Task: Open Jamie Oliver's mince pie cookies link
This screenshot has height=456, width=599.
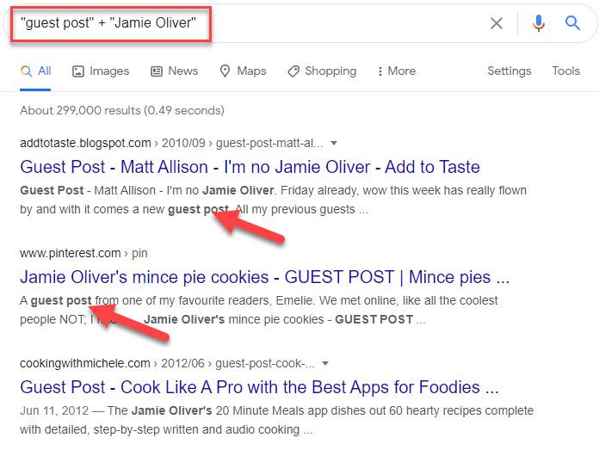Action: pos(265,277)
